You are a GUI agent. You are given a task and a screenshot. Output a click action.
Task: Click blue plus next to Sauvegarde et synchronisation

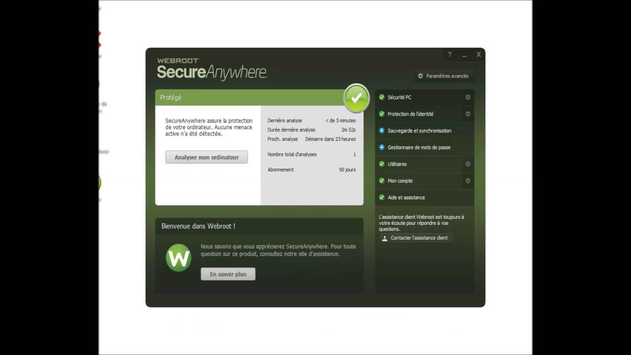point(382,131)
